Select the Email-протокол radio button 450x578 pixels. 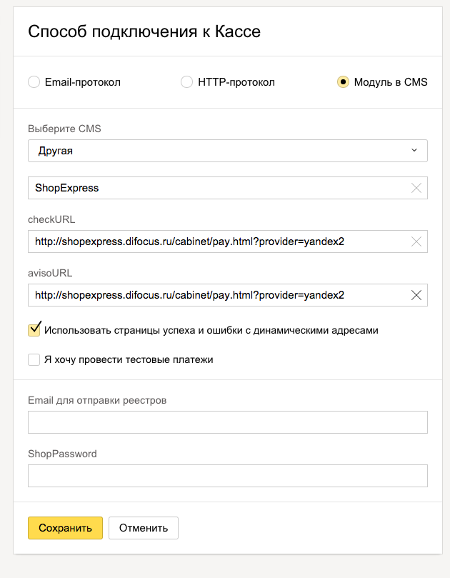(x=34, y=82)
